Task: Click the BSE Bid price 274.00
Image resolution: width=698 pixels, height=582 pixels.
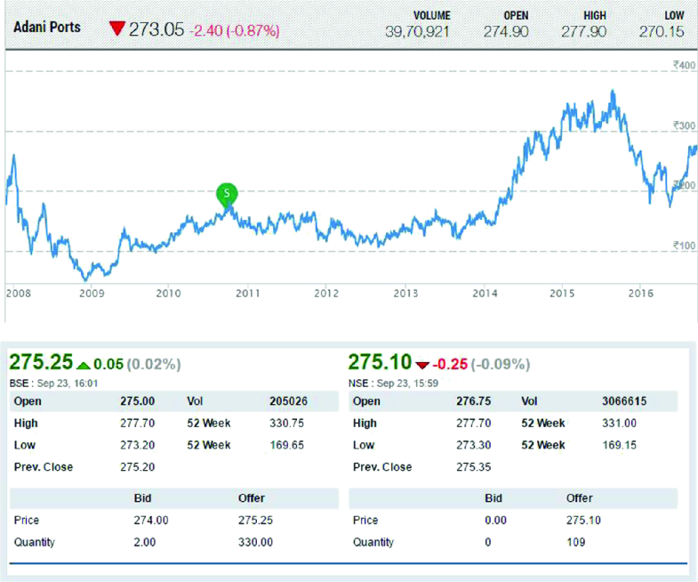Action: tap(151, 520)
